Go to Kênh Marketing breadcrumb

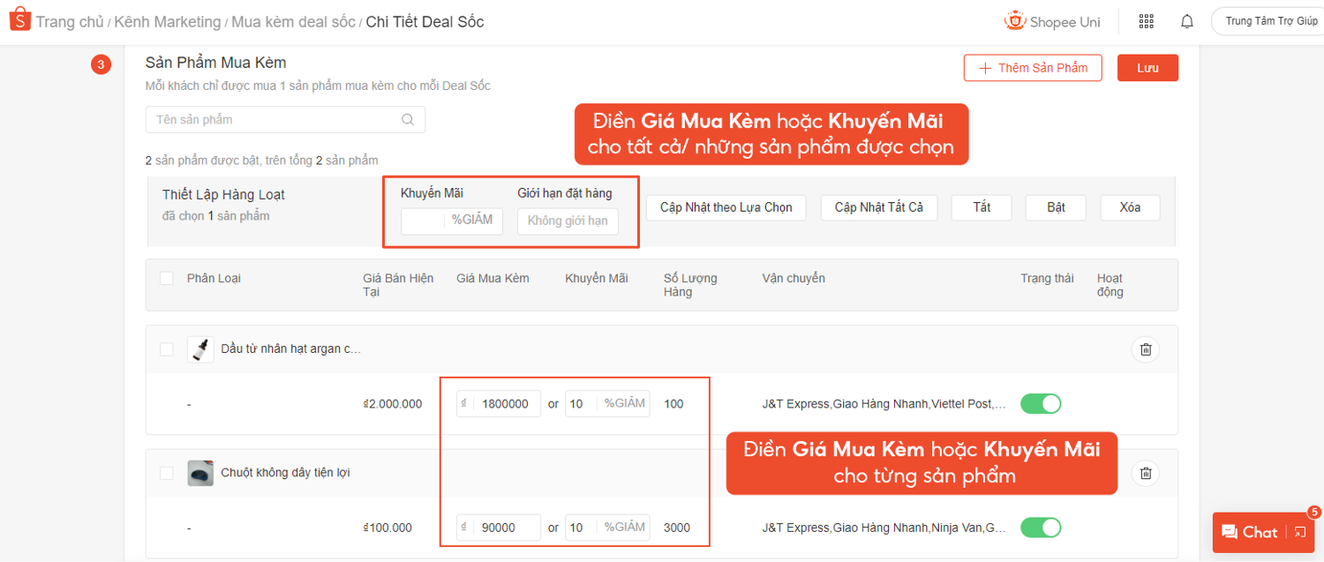coord(167,22)
